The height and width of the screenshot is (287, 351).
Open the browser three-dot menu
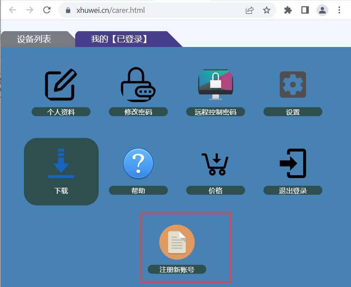click(x=339, y=10)
